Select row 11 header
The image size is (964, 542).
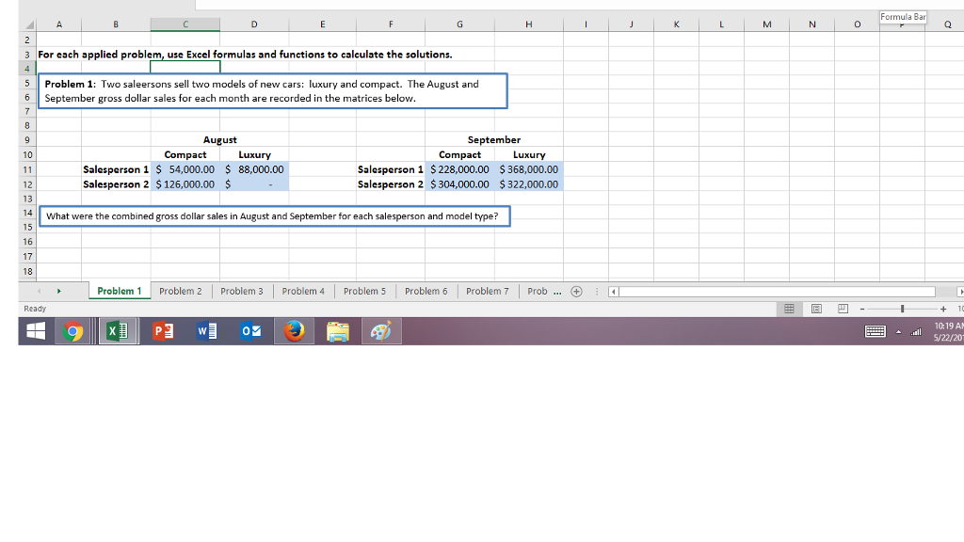pos(27,169)
